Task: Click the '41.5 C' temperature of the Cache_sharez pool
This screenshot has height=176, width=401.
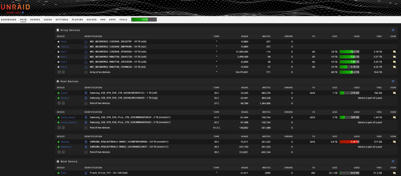Action: point(217,127)
